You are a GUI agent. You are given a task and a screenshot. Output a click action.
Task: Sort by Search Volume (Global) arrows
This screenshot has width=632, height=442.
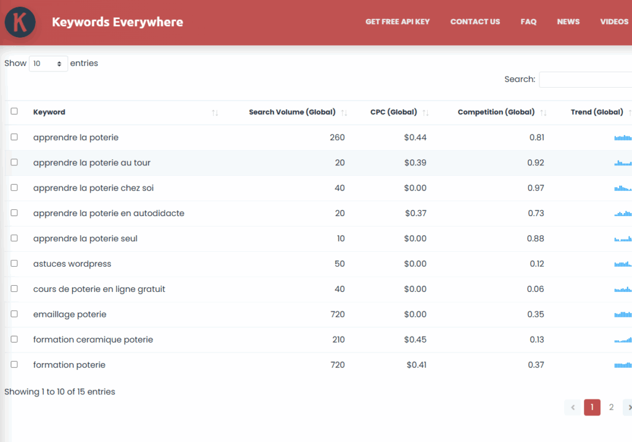click(x=344, y=113)
